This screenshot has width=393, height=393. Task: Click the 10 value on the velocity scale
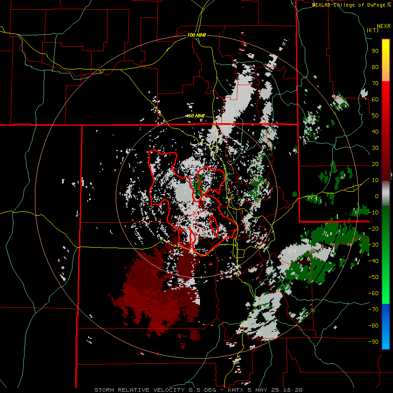point(375,180)
